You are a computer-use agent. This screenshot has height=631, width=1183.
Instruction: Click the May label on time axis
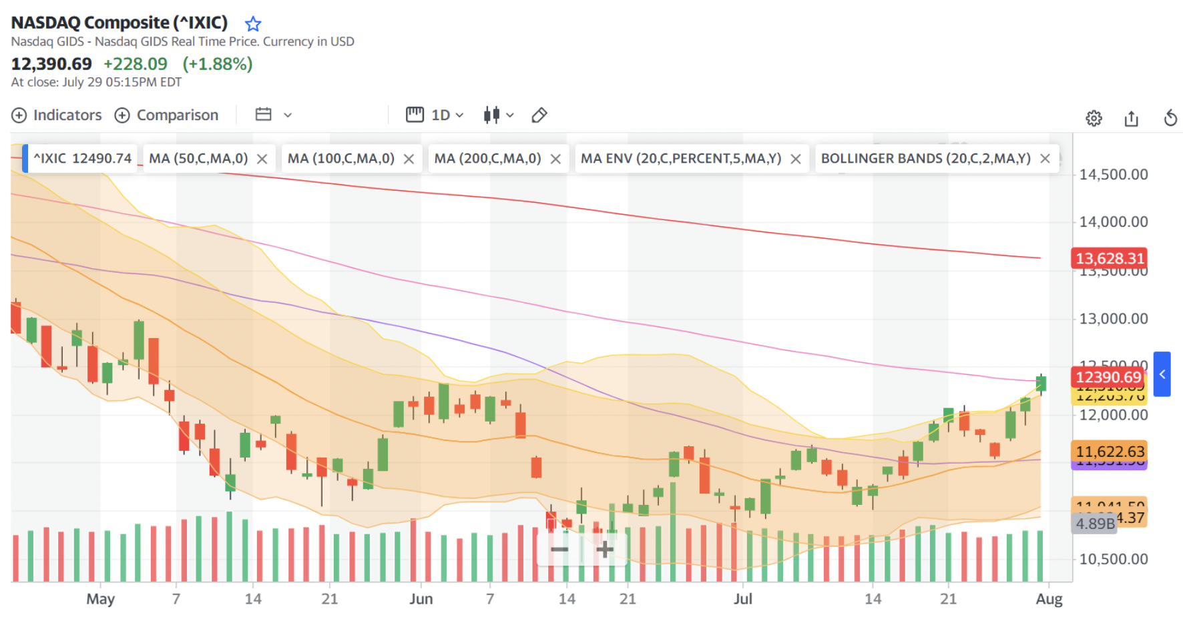[x=100, y=599]
